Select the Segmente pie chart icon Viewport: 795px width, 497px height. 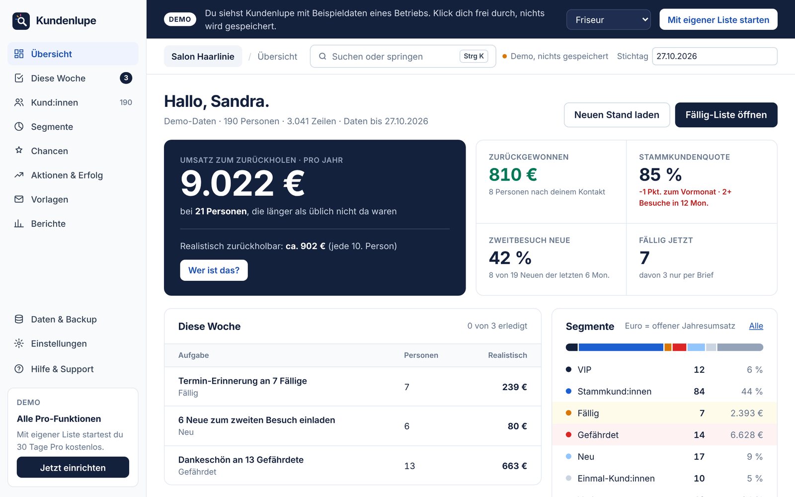tap(19, 126)
